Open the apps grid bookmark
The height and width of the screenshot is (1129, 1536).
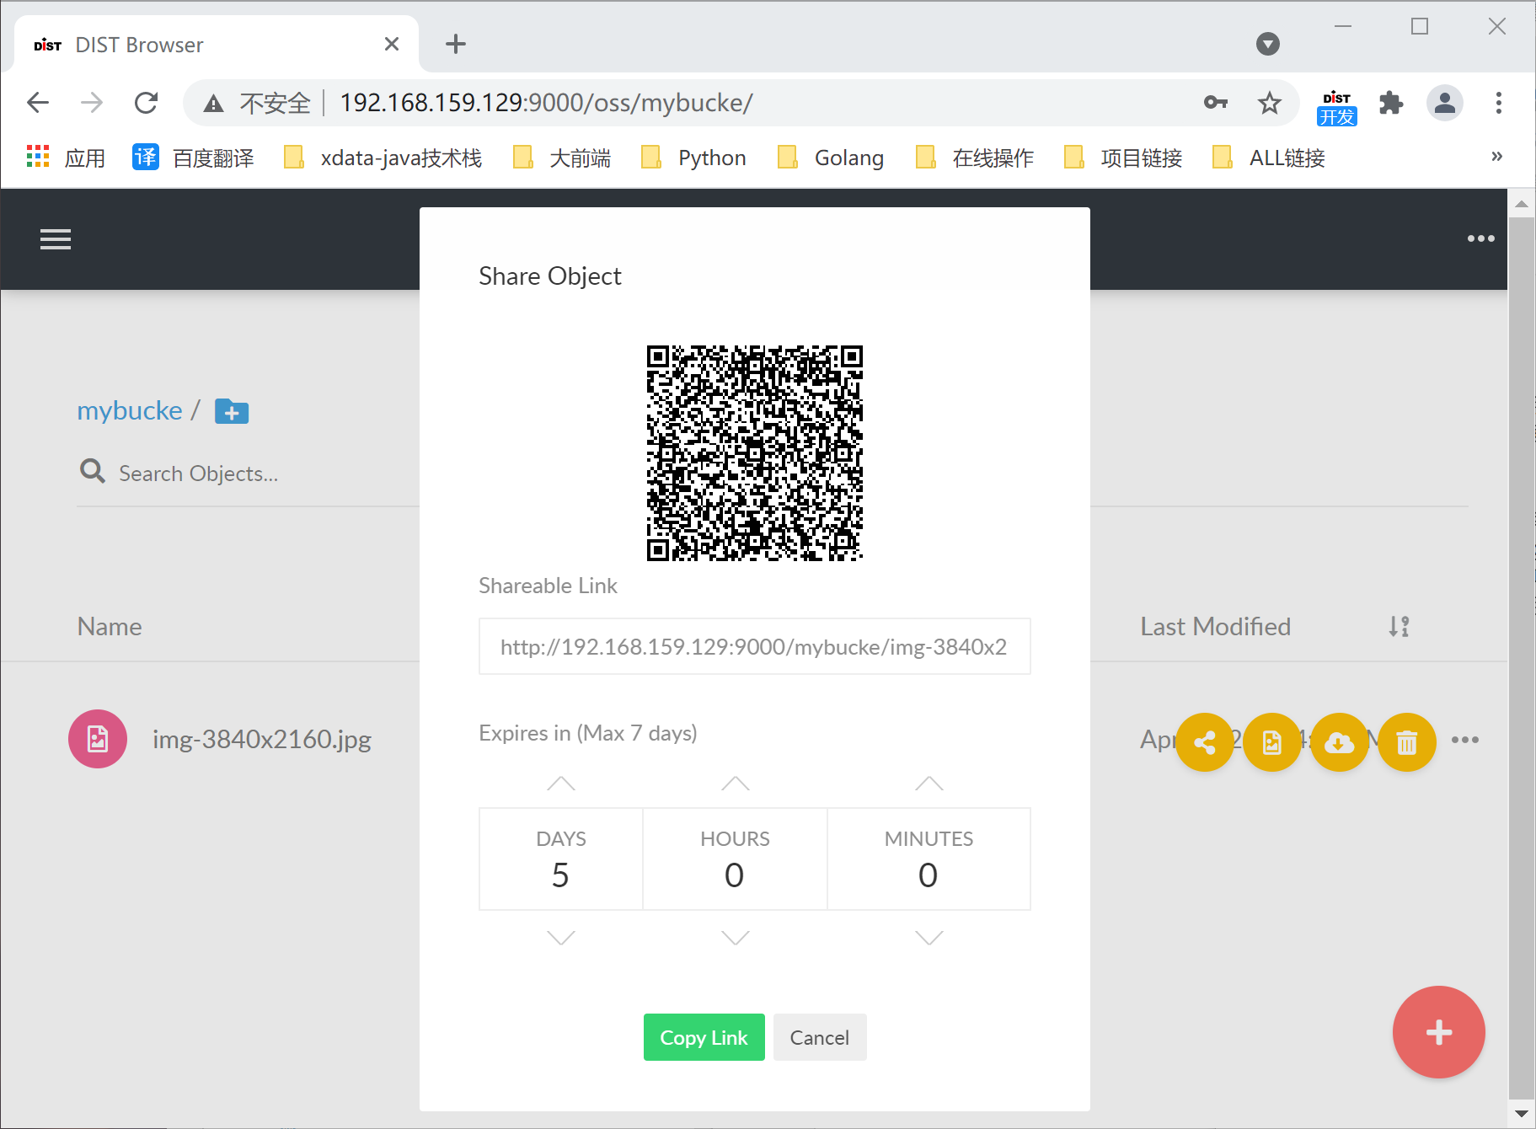point(66,158)
